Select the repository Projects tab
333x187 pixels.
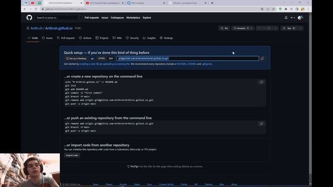tap(102, 38)
